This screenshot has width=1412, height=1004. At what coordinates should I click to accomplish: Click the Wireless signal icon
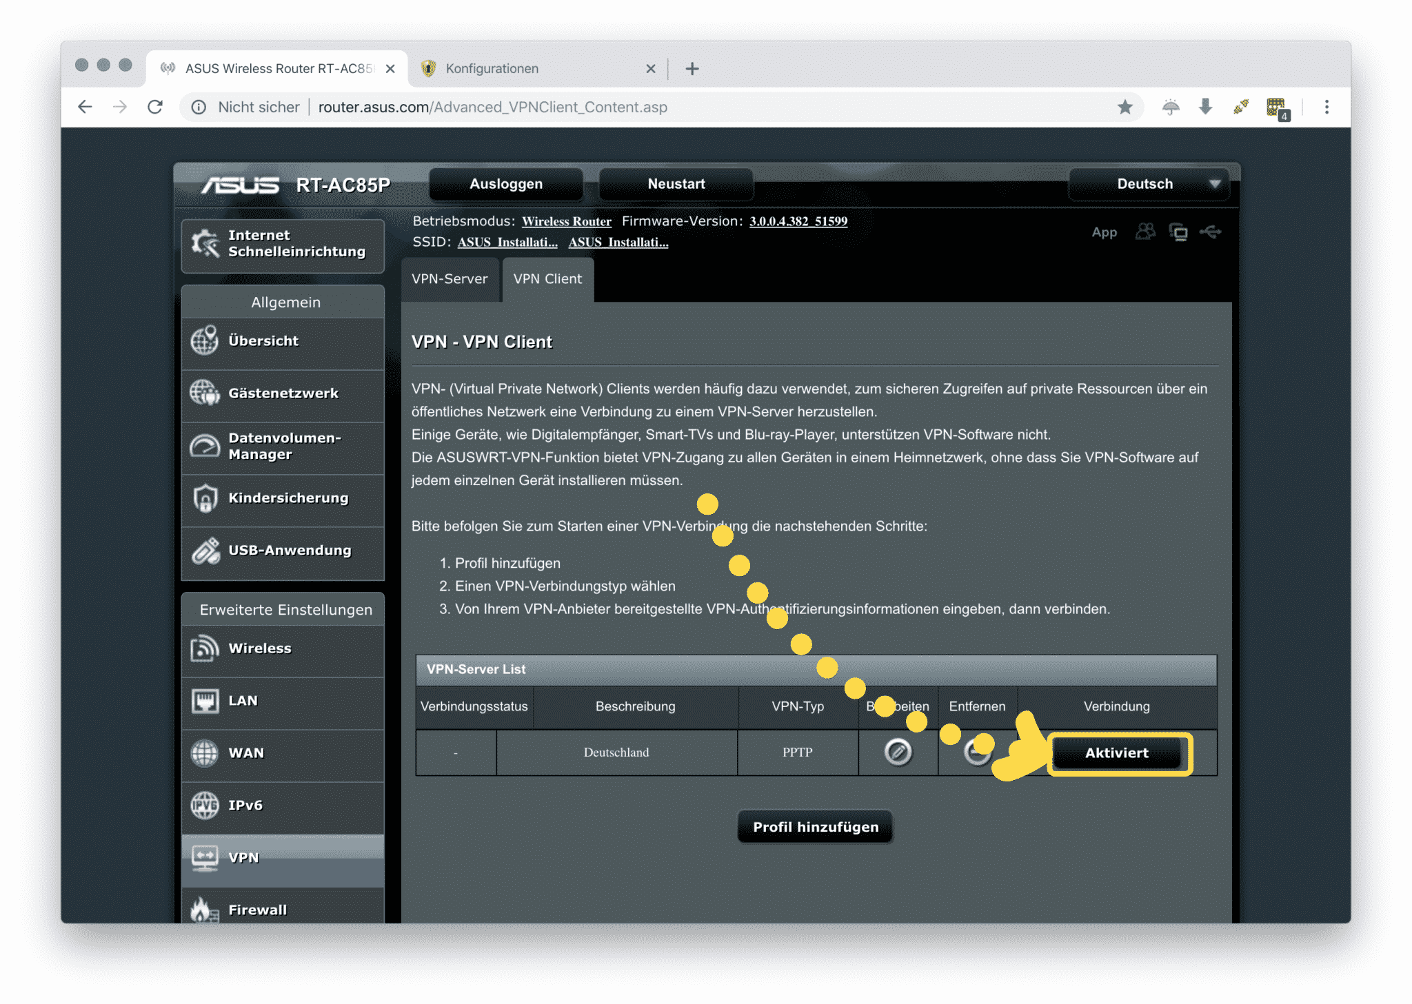205,648
